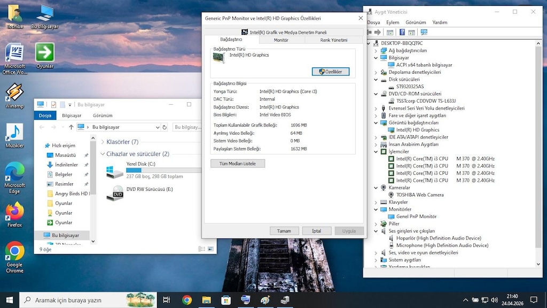Collapse Cihazlar ve sürücüler group
Viewport: 547px width, 308px height.
point(103,153)
